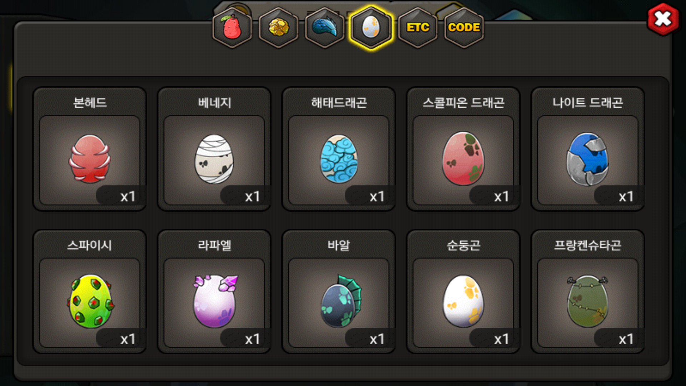Open the ETC tab
The image size is (686, 386).
pos(418,28)
